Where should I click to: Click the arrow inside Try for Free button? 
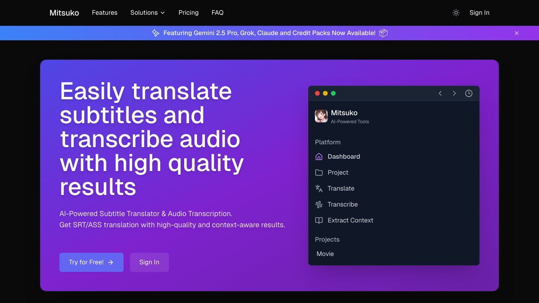[111, 262]
